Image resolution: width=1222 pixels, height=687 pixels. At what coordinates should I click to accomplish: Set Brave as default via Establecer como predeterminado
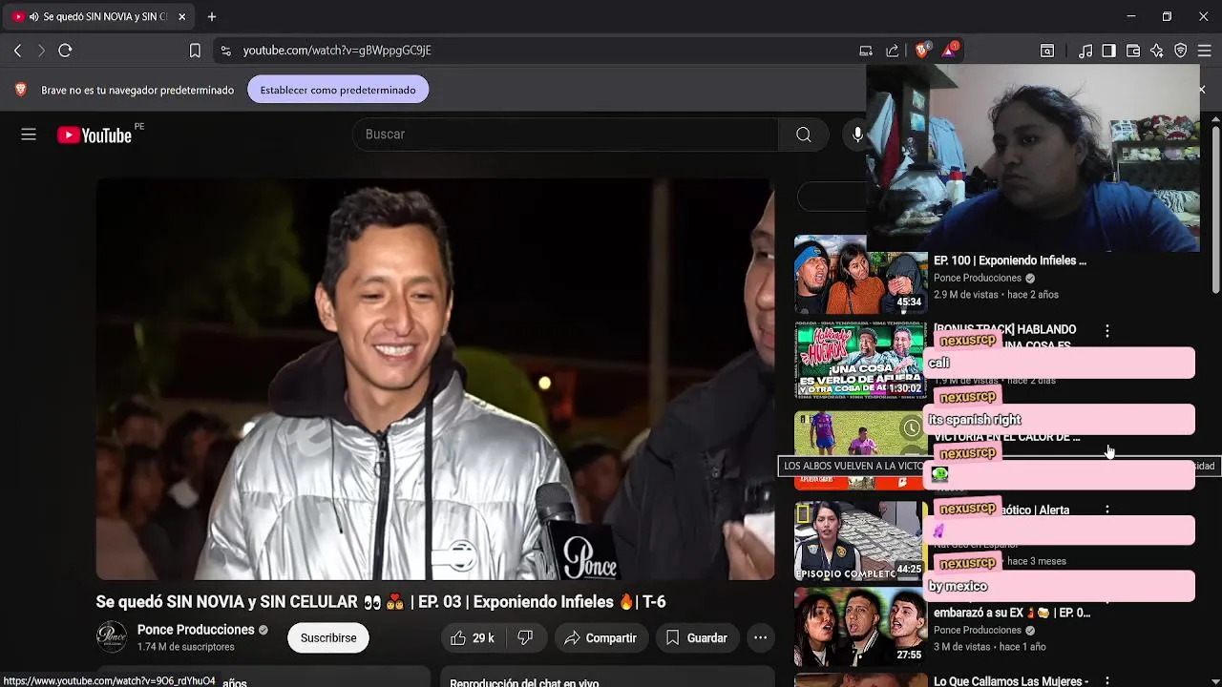pyautogui.click(x=338, y=90)
